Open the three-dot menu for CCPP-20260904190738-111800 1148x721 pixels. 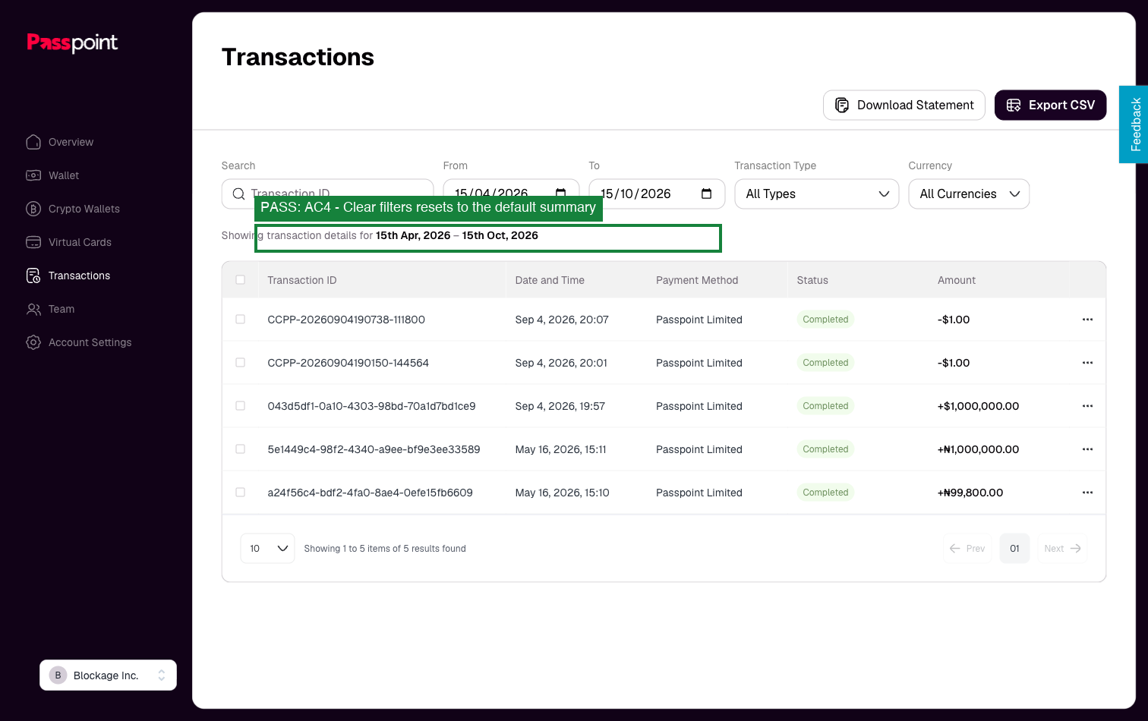pyautogui.click(x=1087, y=320)
